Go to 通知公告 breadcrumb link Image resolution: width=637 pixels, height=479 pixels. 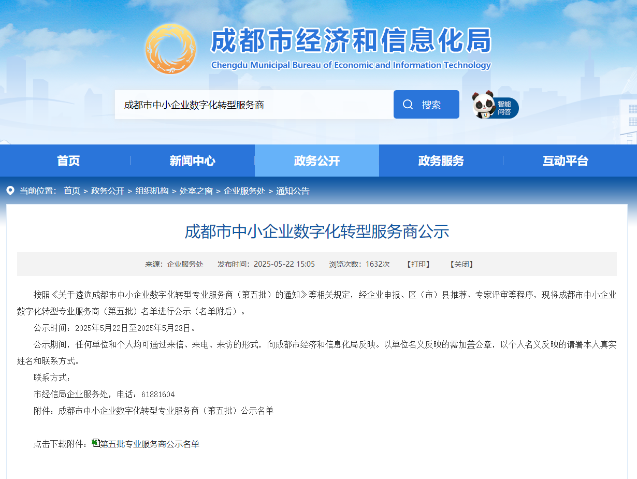(293, 191)
